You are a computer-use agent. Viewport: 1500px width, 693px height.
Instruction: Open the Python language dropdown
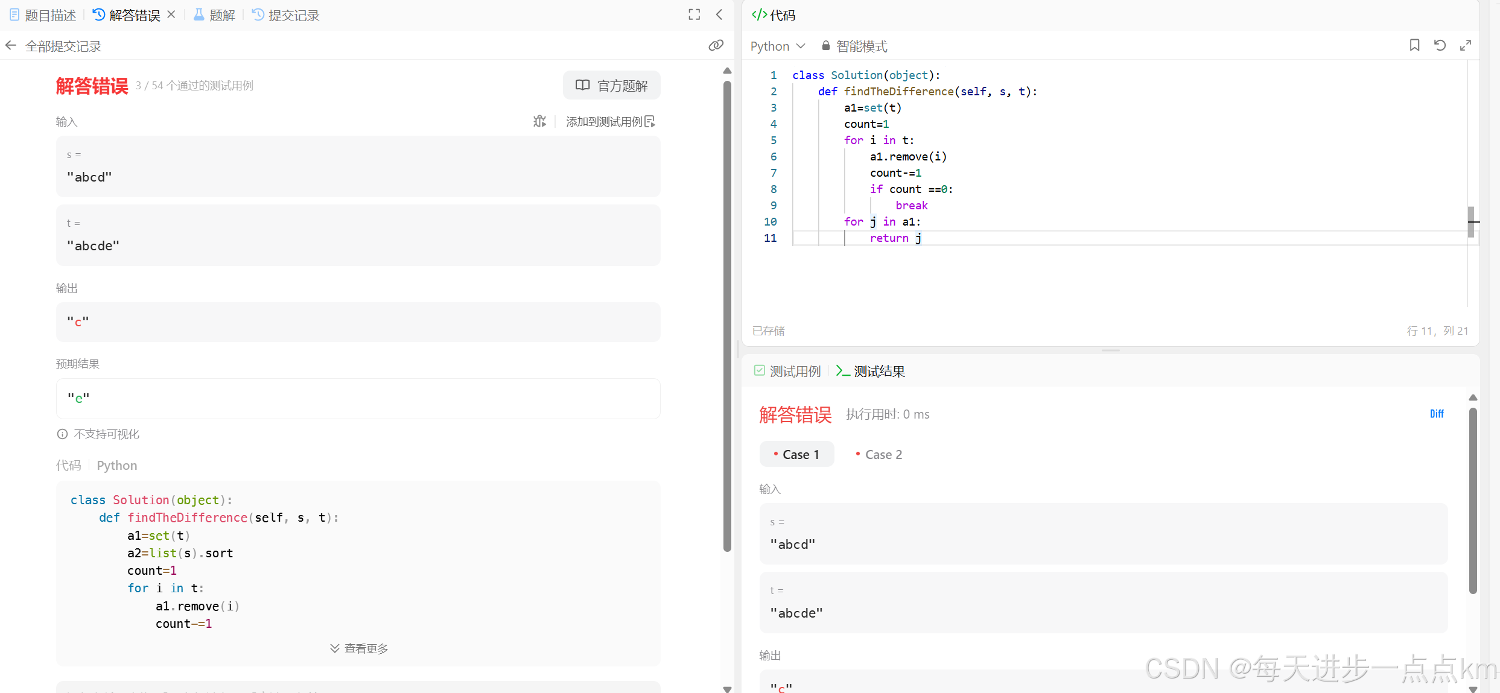click(x=777, y=46)
